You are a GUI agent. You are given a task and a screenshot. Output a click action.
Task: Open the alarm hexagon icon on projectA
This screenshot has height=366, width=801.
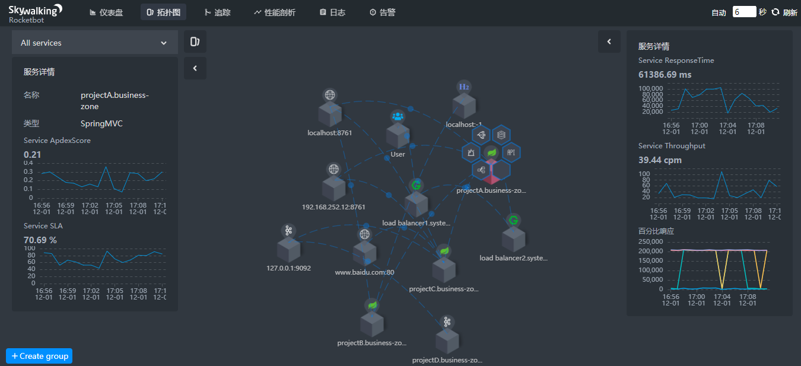coord(471,152)
